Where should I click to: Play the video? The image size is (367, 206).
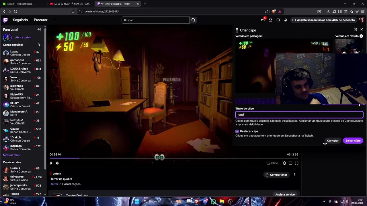tap(51, 163)
